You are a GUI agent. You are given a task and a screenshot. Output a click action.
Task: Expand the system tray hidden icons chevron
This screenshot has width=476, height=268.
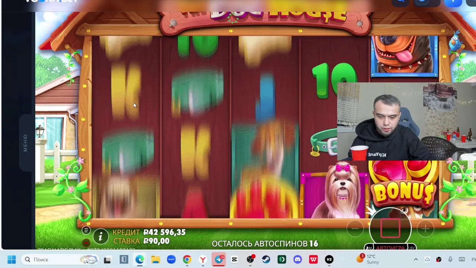(416, 259)
